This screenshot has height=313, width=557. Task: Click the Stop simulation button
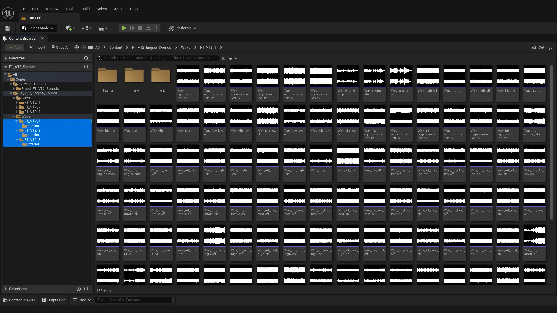tap(140, 28)
